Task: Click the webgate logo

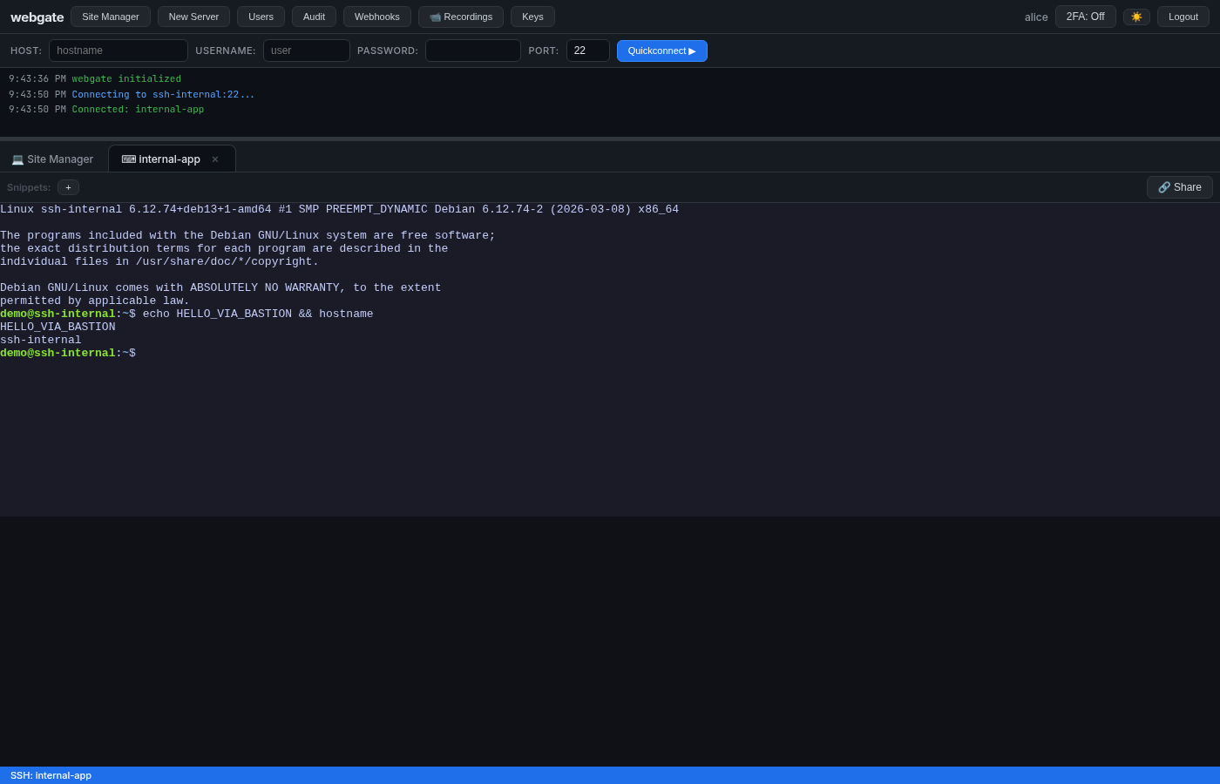Action: [x=37, y=17]
